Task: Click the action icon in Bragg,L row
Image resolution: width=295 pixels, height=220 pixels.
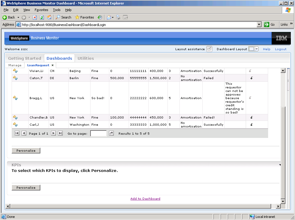Action: click(x=15, y=98)
